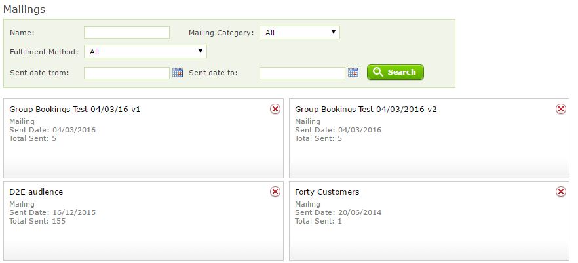This screenshot has width=578, height=263.
Task: Remove the D2E audience mailing
Action: pyautogui.click(x=275, y=192)
